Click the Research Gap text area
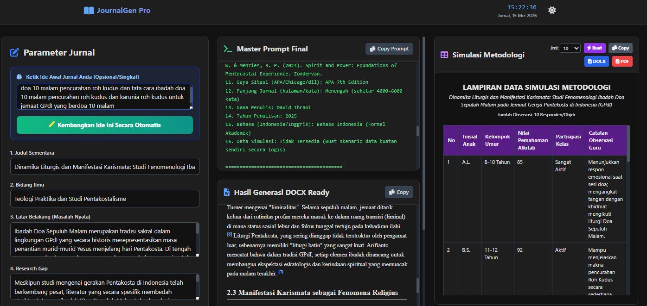Screen dimensions: 647x306 point(105,287)
